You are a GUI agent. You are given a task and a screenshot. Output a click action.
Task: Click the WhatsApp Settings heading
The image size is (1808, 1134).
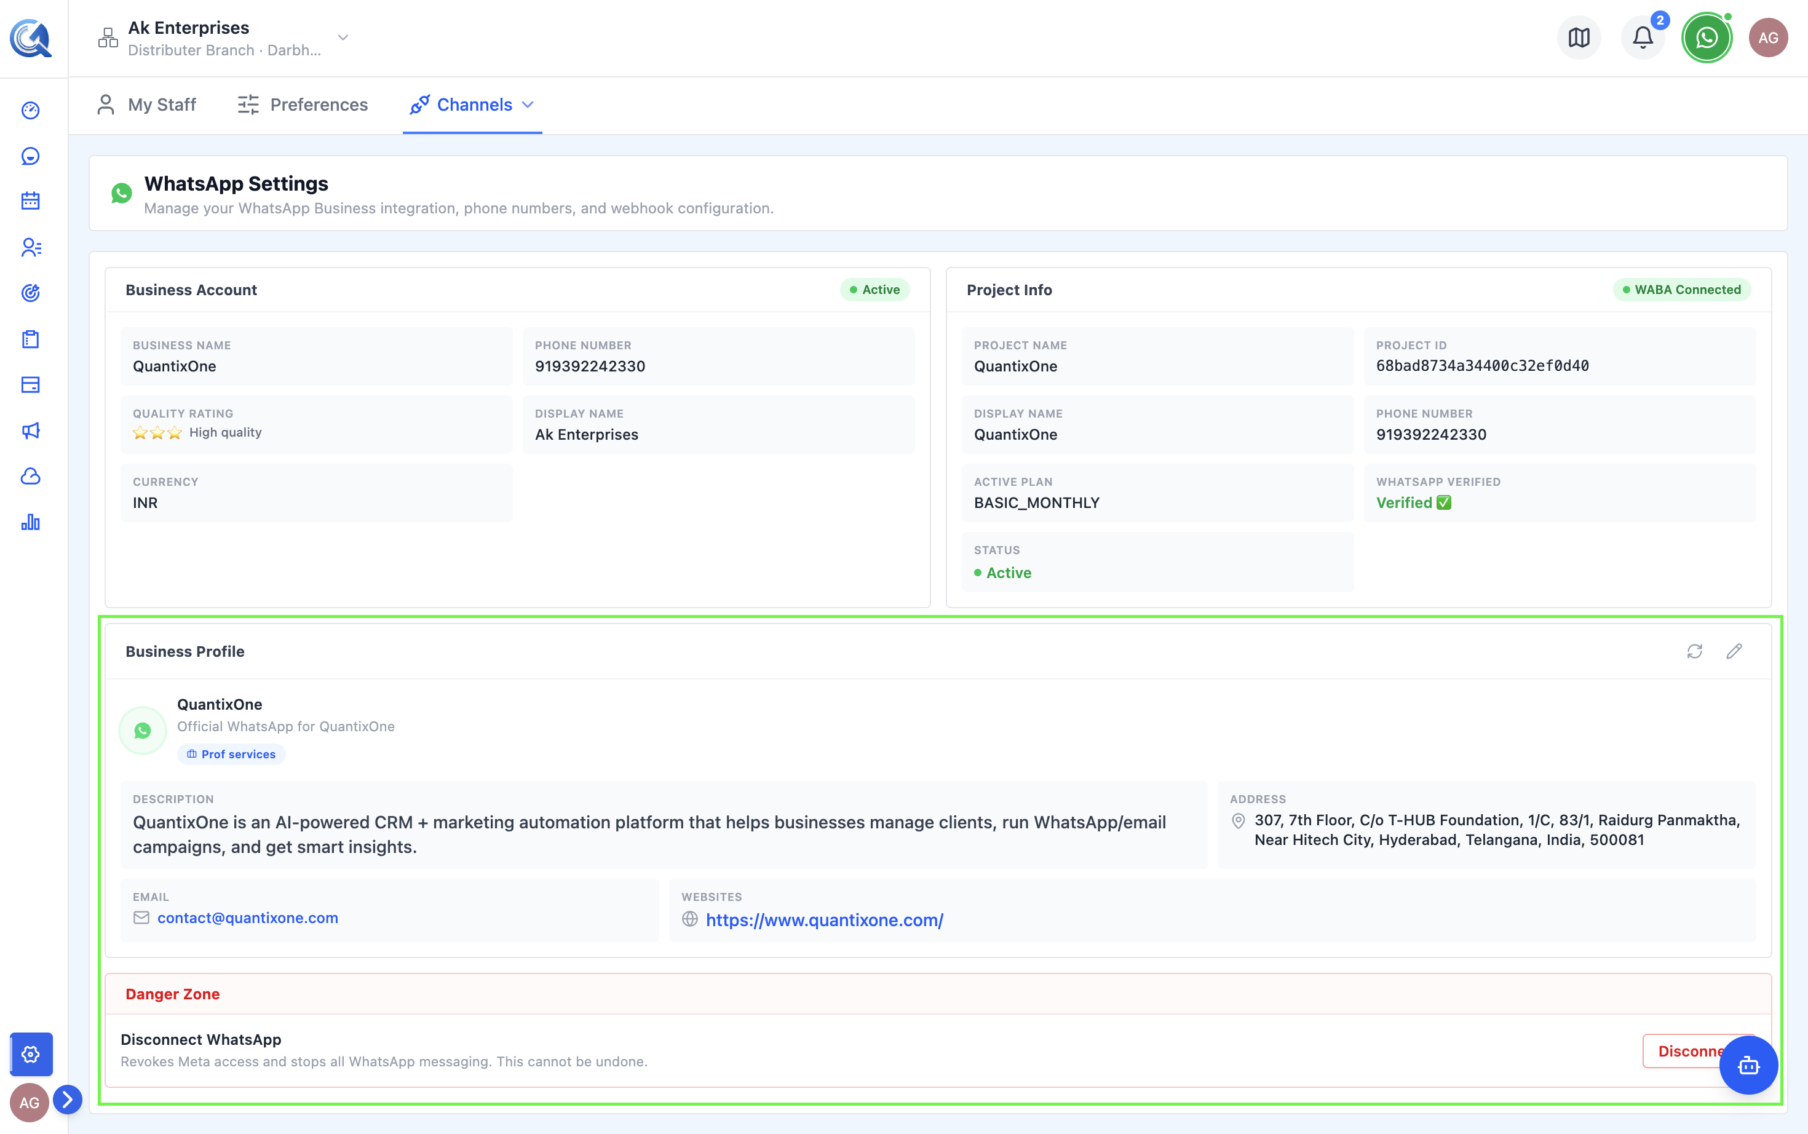pos(236,184)
